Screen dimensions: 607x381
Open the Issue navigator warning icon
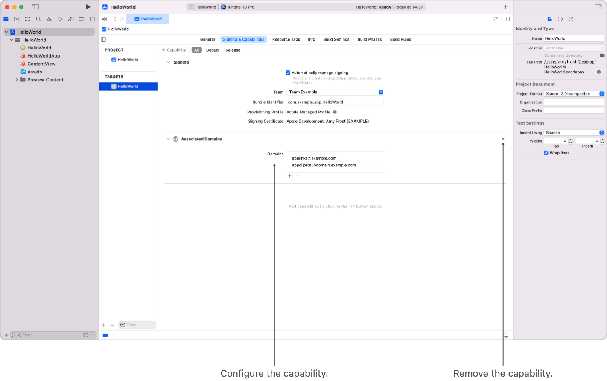[49, 19]
